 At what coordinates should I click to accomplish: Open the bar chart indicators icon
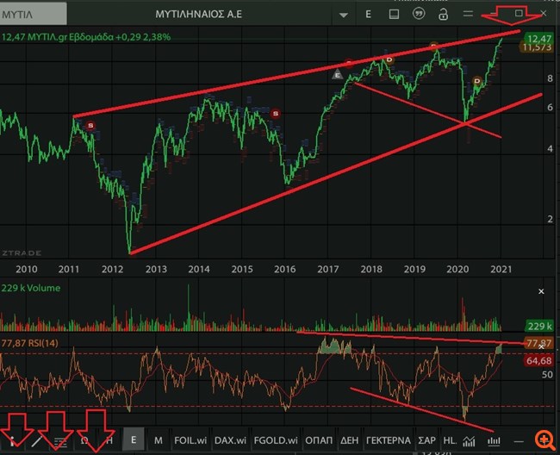(x=494, y=439)
